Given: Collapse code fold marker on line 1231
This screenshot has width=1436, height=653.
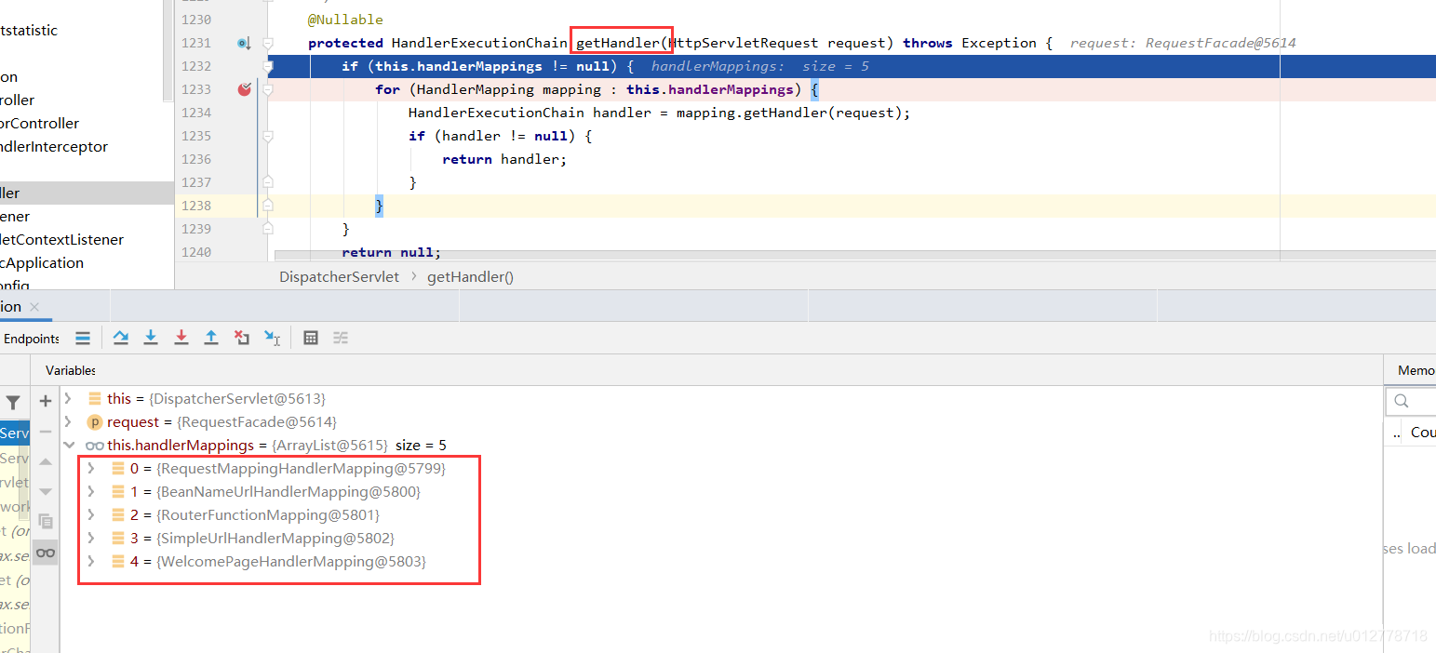Looking at the screenshot, I should [x=268, y=43].
